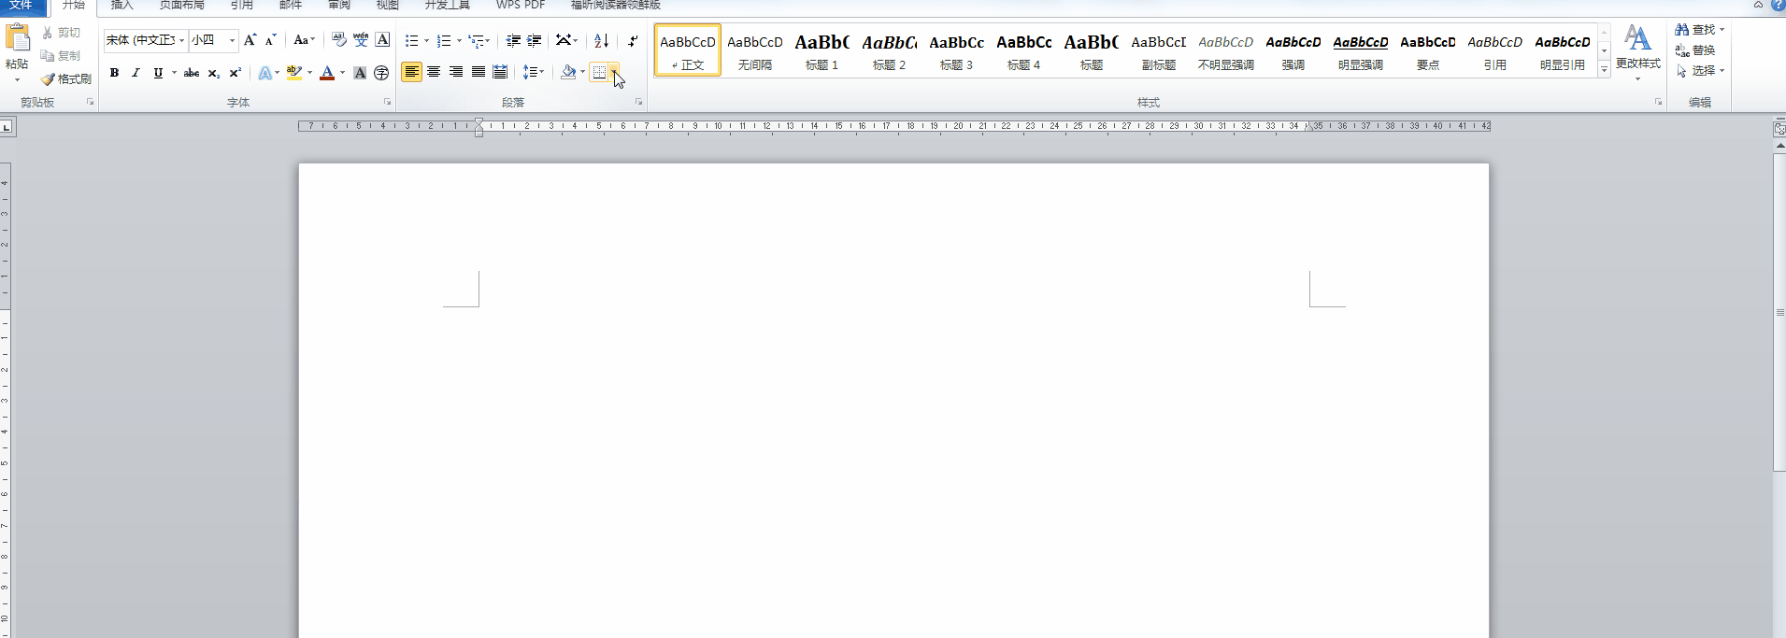Screen dimensions: 1786x638
Task: Open the Change Case (Aa) dropdown
Action: click(x=304, y=40)
